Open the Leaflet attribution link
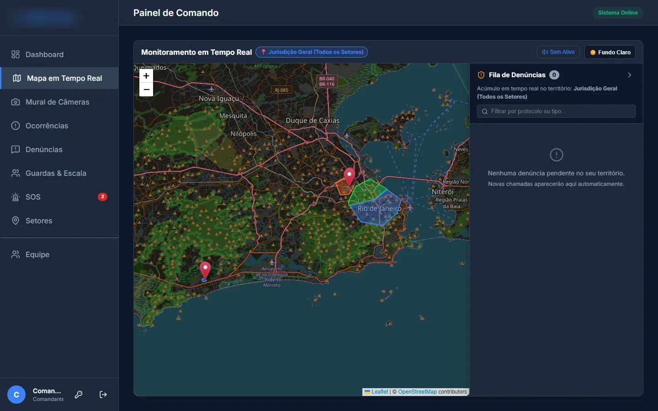This screenshot has width=658, height=411. (379, 392)
